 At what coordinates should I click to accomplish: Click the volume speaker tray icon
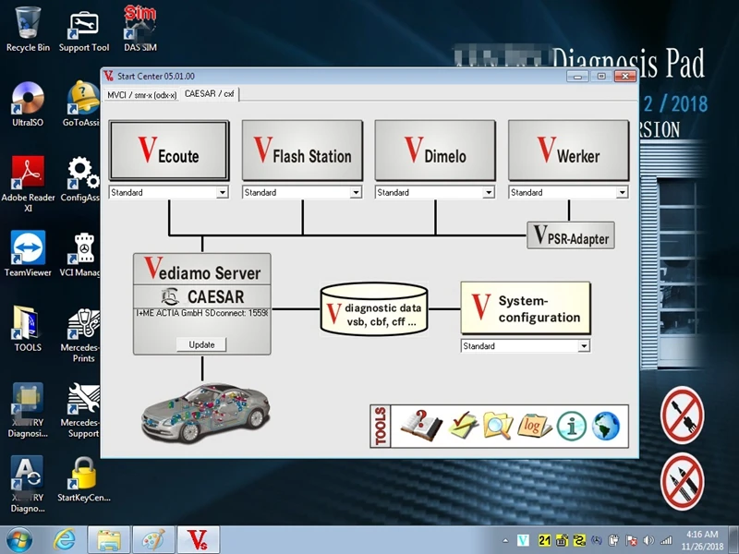coord(648,540)
